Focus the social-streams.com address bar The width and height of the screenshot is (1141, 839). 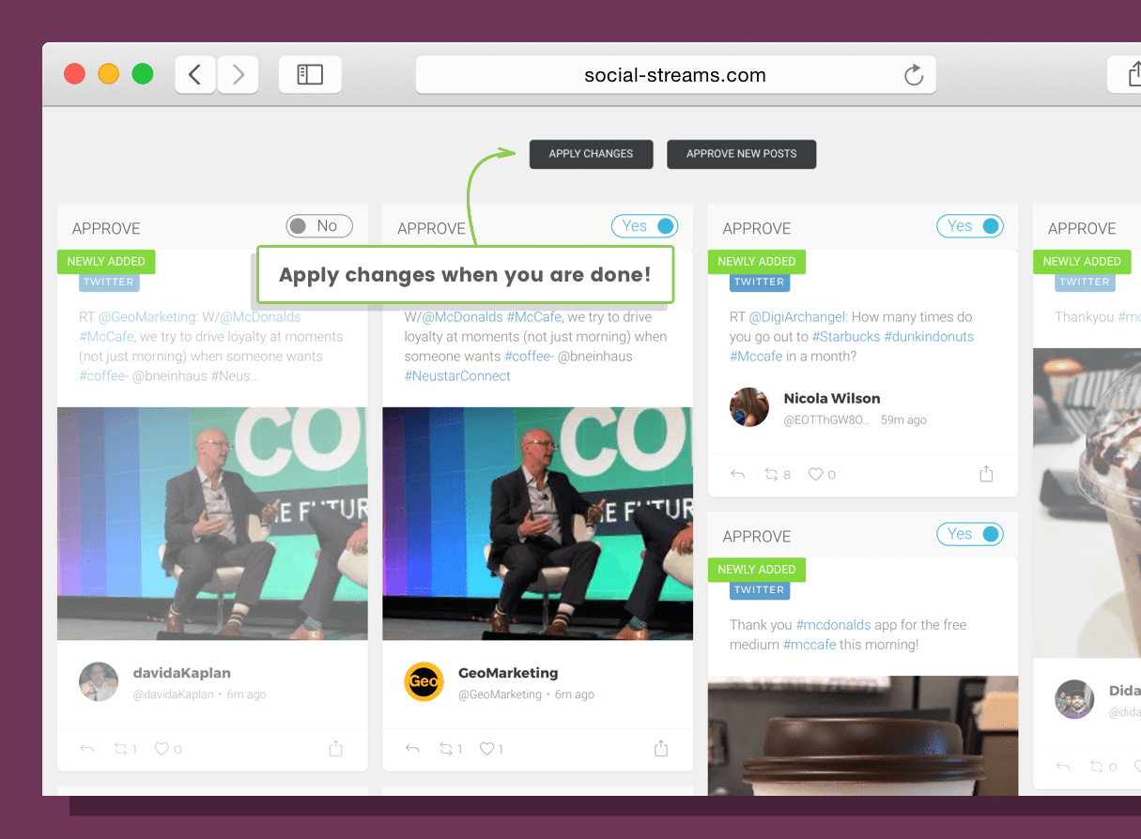tap(675, 75)
